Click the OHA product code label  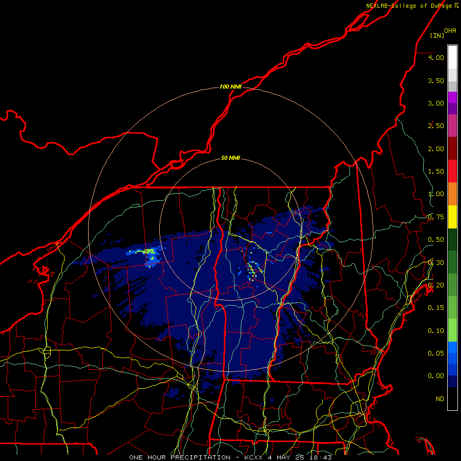450,31
